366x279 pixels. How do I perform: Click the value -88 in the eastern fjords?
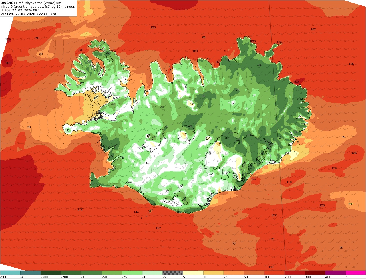(x=296, y=132)
